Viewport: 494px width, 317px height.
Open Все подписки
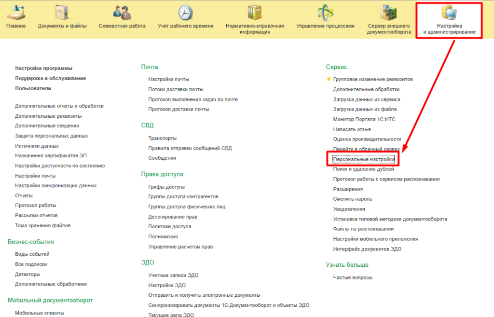(31, 264)
